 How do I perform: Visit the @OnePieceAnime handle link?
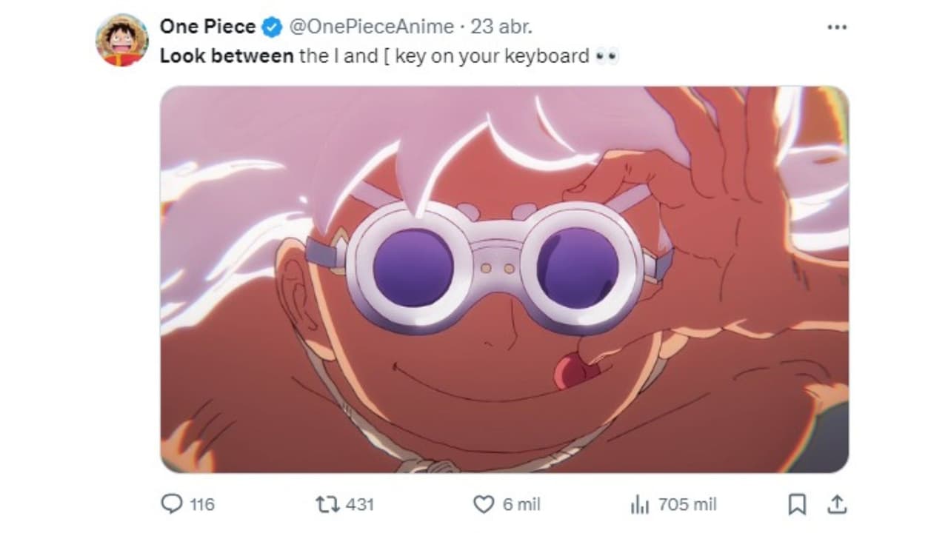(x=370, y=27)
